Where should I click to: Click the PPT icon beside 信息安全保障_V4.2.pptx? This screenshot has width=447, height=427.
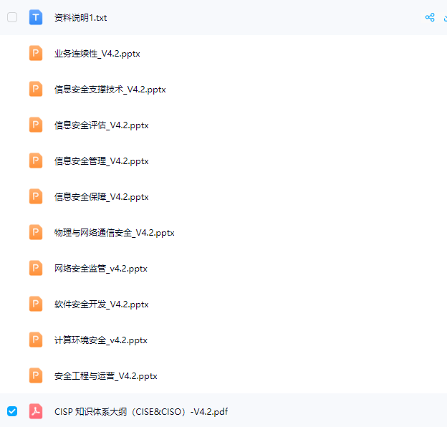(x=36, y=196)
